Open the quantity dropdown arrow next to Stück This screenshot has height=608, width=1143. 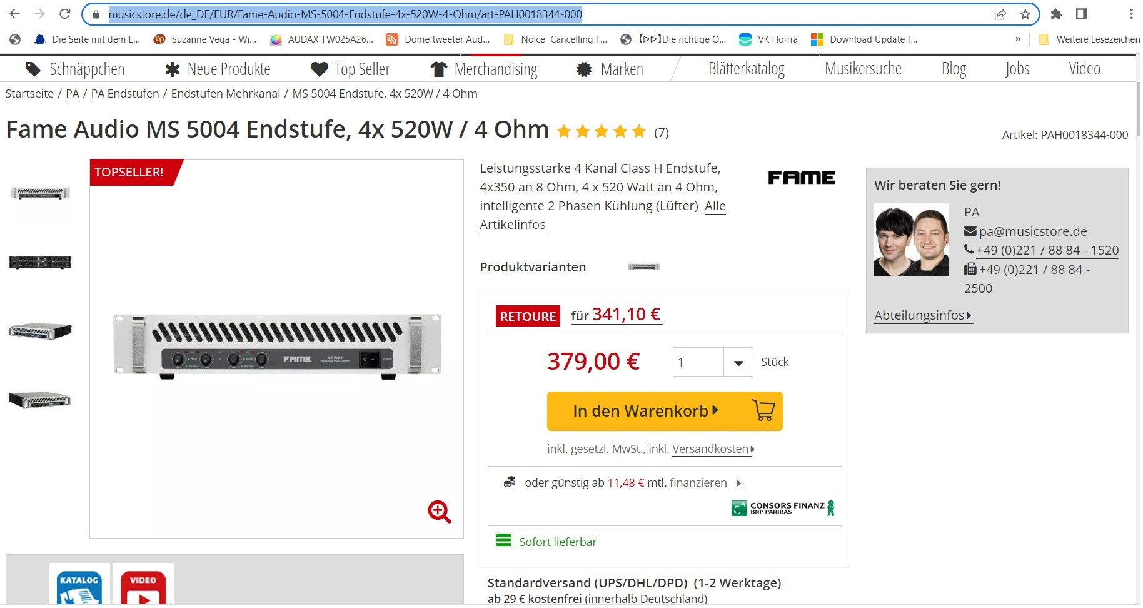738,362
